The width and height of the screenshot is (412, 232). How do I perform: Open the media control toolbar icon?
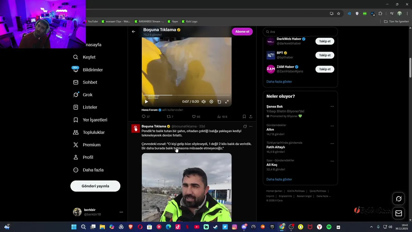(392, 14)
